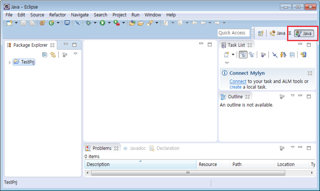The image size is (320, 191).
Task: Open the Package Explorer view menu triangle
Action: click(x=76, y=54)
